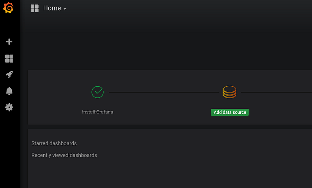Open the Create plus menu icon
312x188 pixels.
tap(9, 42)
